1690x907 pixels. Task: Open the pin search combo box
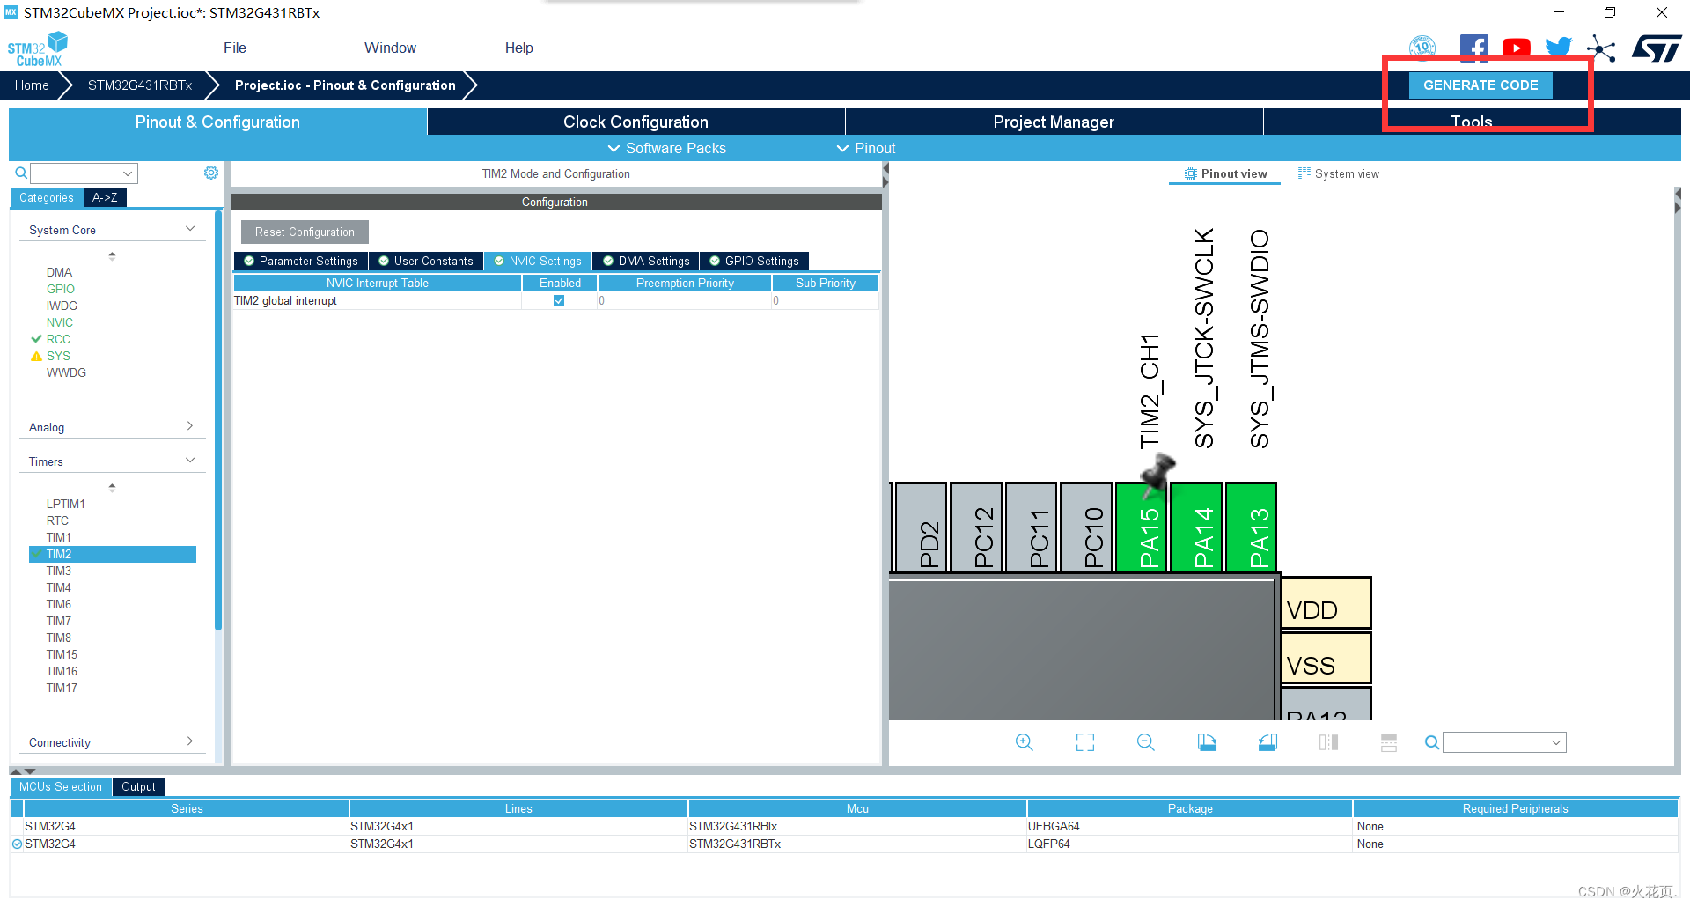1504,742
